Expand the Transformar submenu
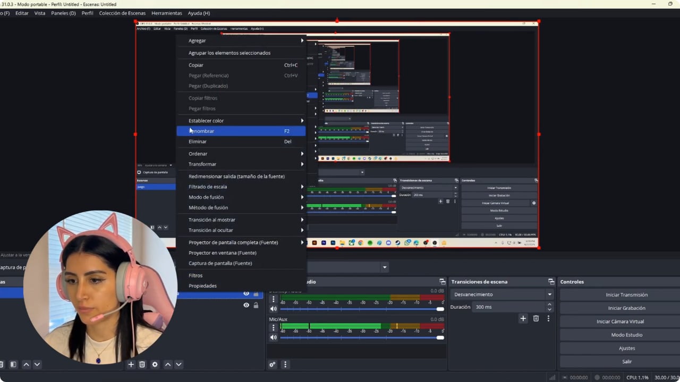The width and height of the screenshot is (680, 382). (241, 164)
